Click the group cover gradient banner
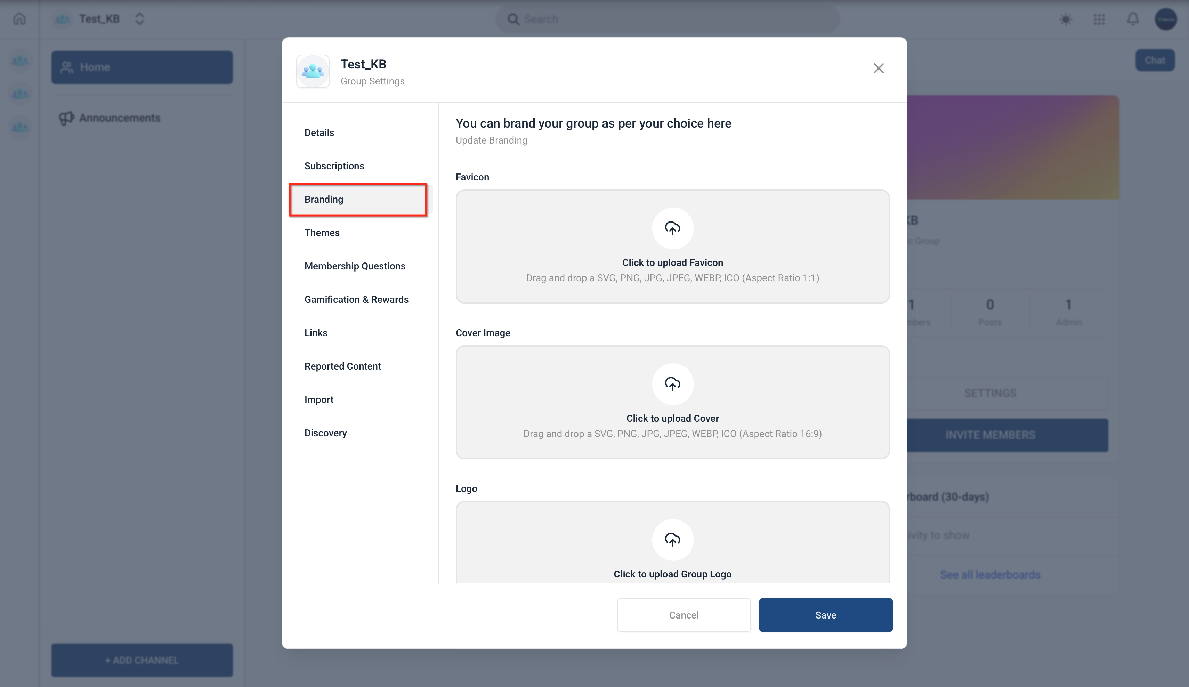 [x=1013, y=147]
